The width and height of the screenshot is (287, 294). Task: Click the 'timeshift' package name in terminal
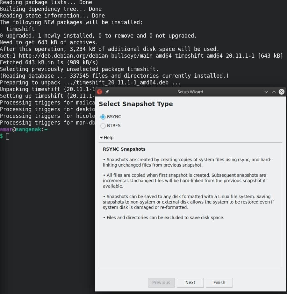[20, 29]
